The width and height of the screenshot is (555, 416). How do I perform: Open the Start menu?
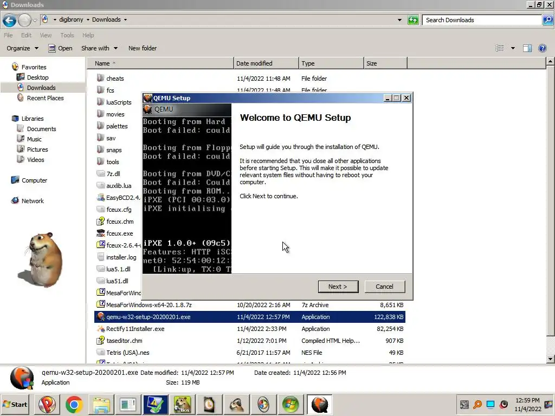pyautogui.click(x=15, y=404)
